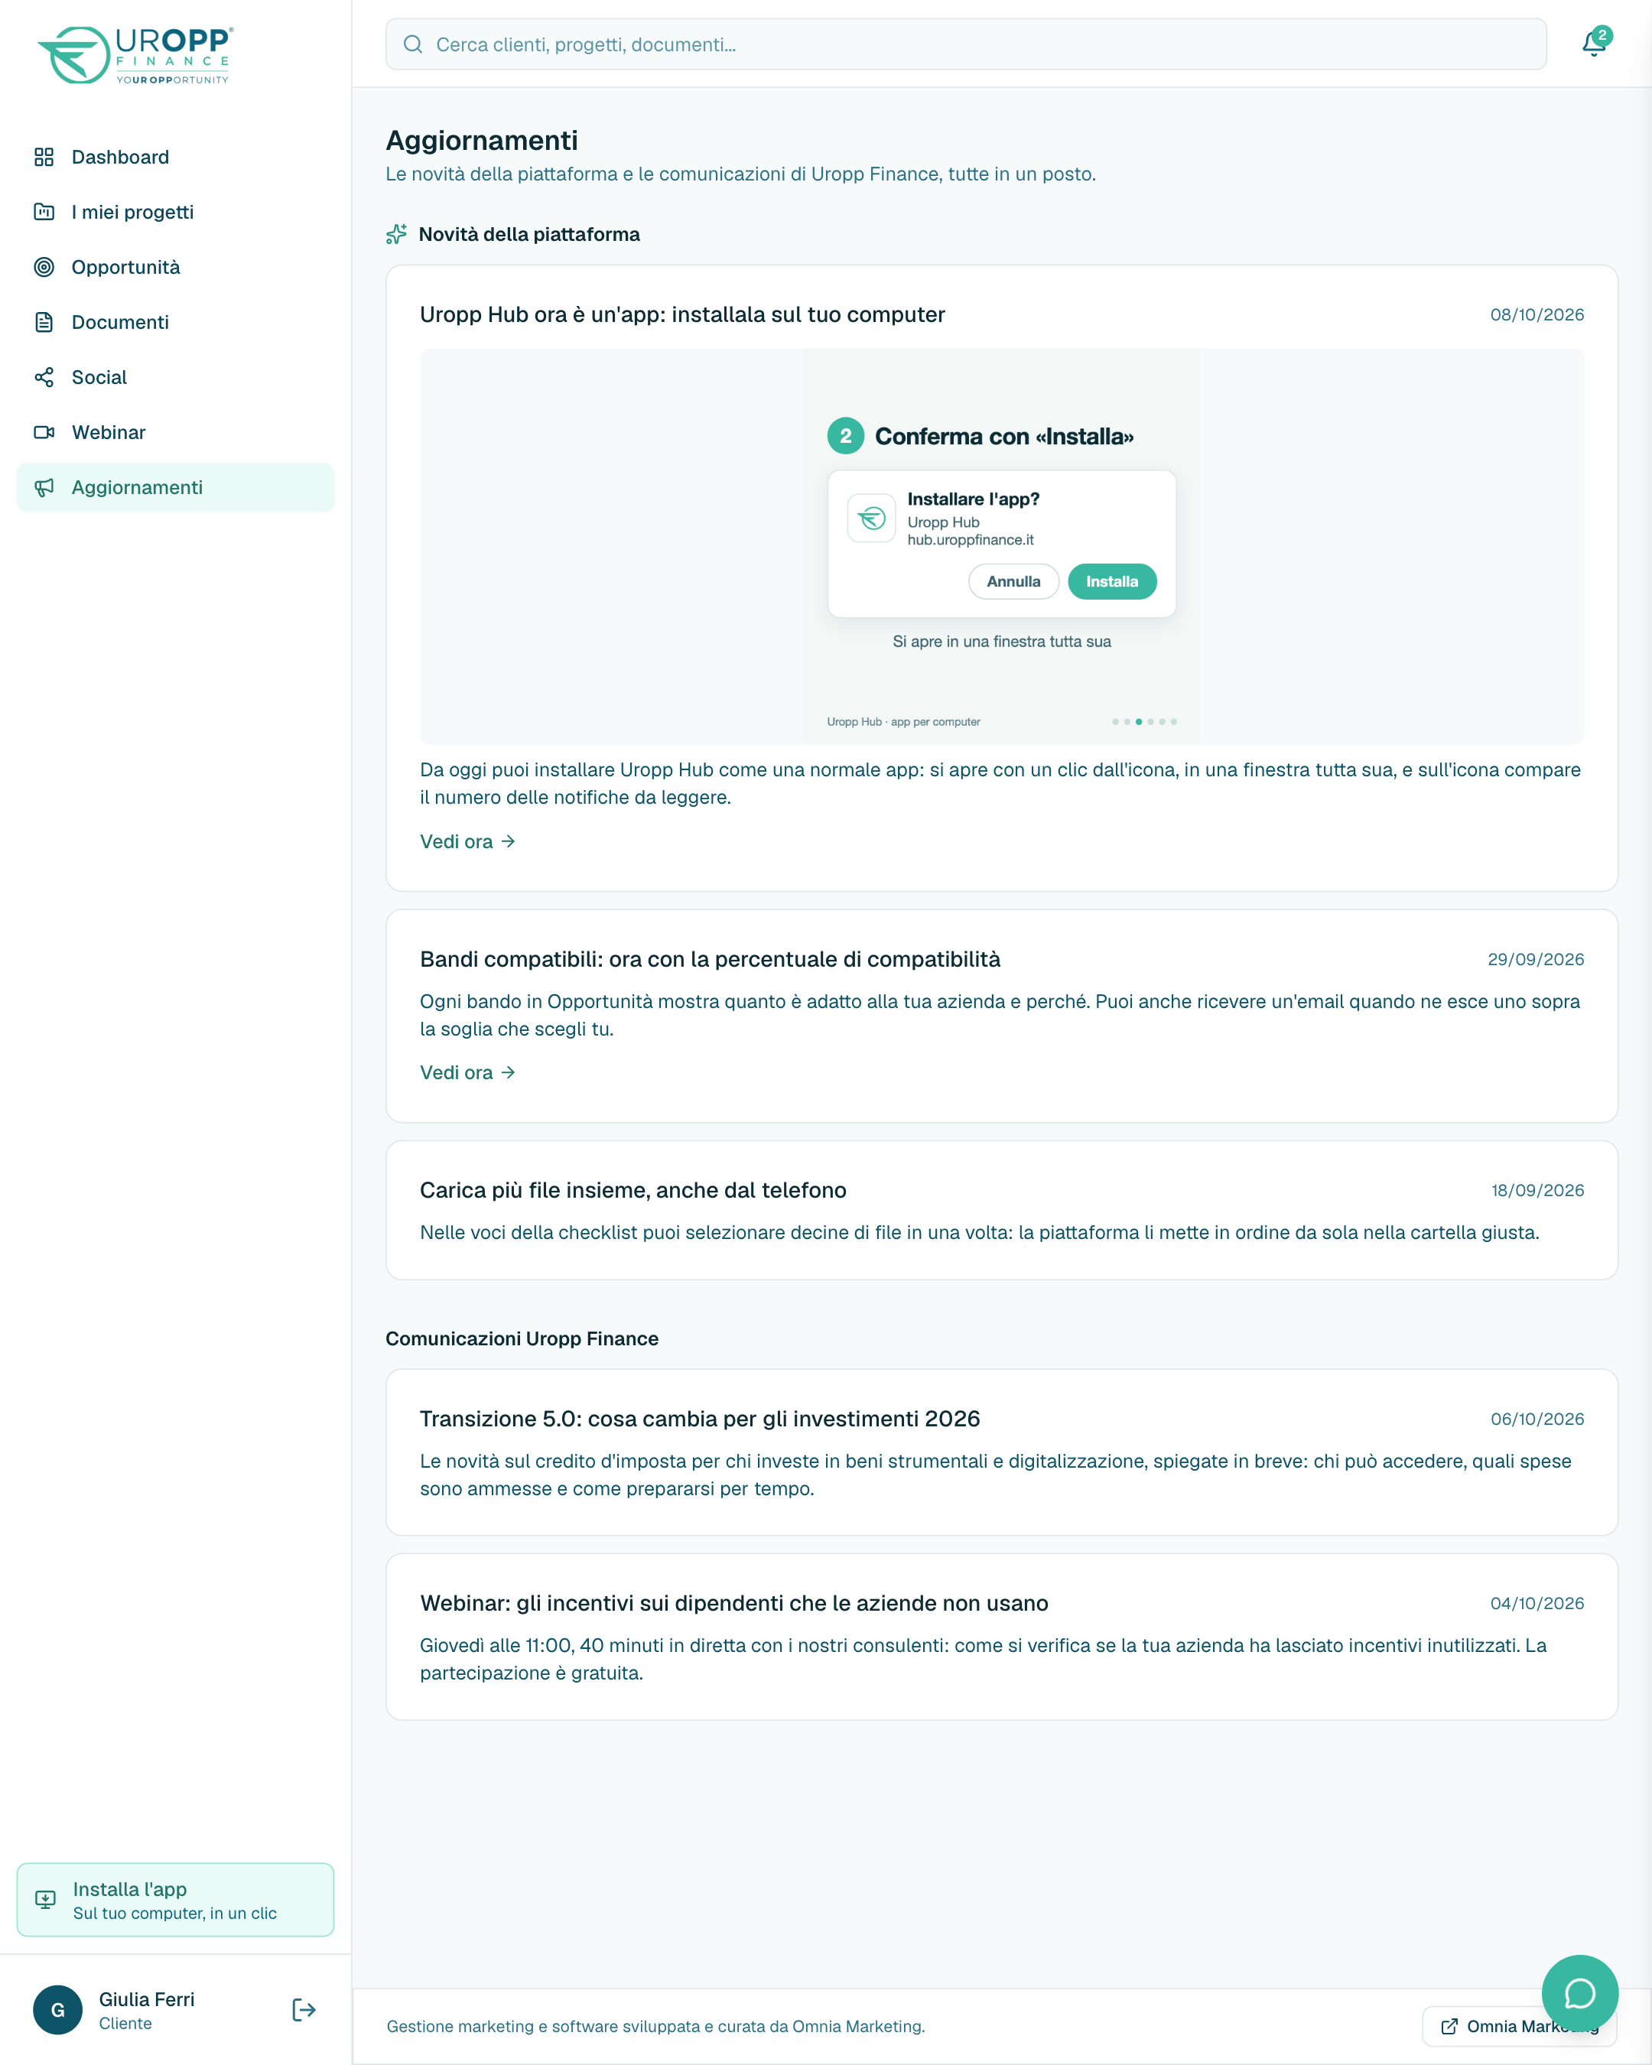Click the date 08/10/2026
This screenshot has height=2065, width=1652.
[x=1537, y=315]
